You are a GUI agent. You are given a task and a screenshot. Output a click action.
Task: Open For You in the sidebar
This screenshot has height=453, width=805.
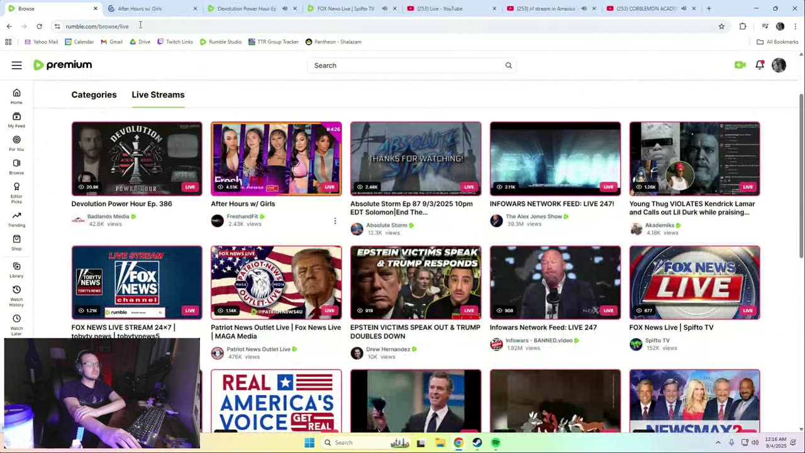point(16,143)
